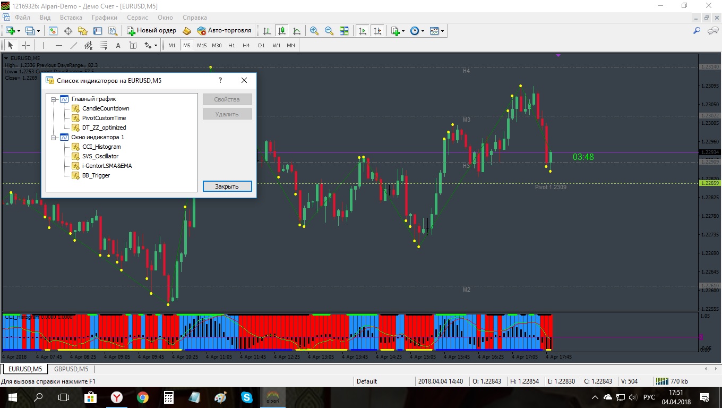Open the search magnifier in the toolbar

697,31
